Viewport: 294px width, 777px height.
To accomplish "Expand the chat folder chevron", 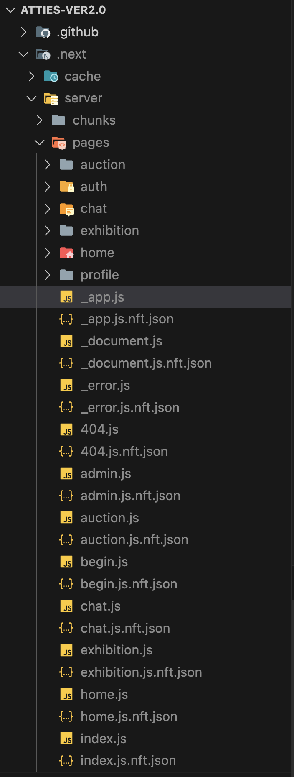I will click(48, 208).
